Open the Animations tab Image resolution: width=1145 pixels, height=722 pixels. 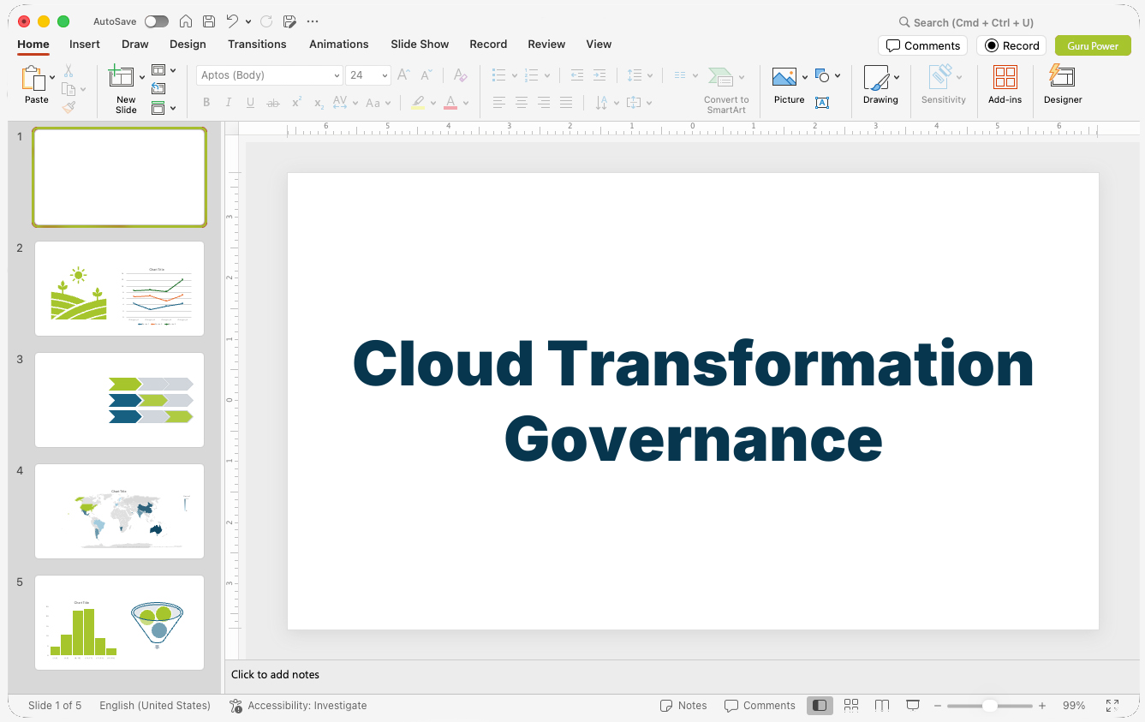tap(339, 44)
